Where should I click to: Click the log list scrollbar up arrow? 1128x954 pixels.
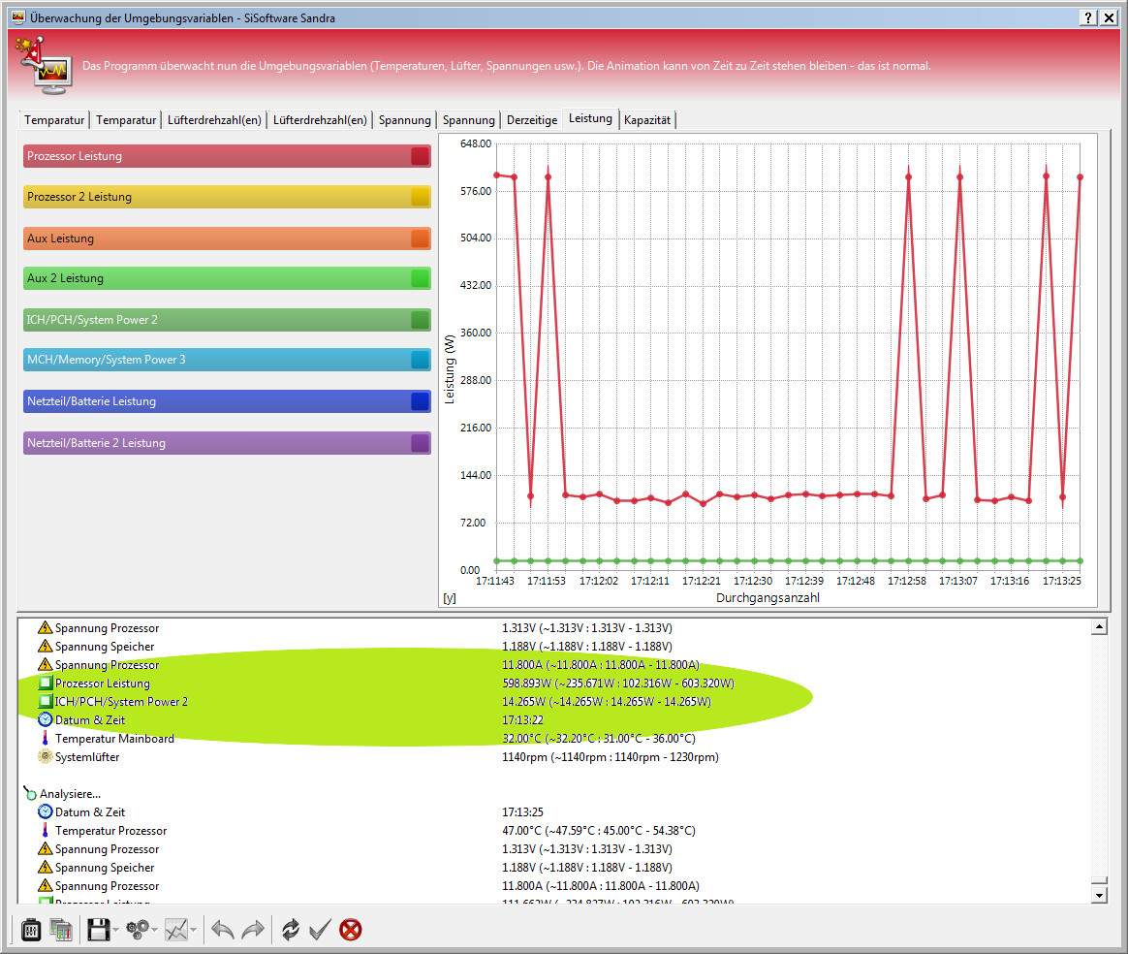pos(1099,627)
